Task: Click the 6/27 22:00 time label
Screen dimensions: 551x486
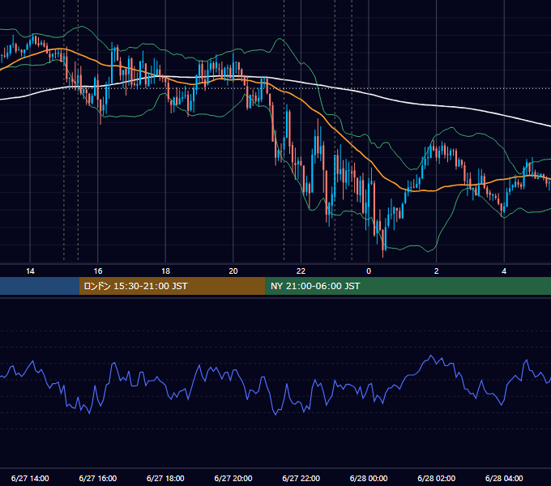Action: (x=301, y=478)
